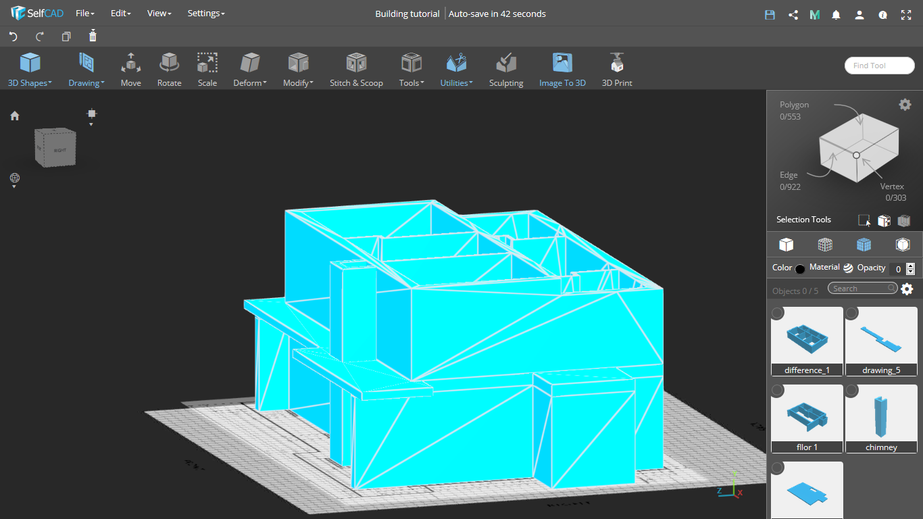This screenshot has height=519, width=923.
Task: Save the project with the floppy icon
Action: click(x=770, y=14)
